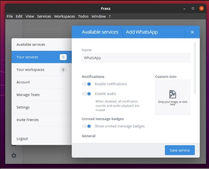Screen dimensions: 209x169
Task: Click the custom icon image placeholder
Action: (173, 97)
